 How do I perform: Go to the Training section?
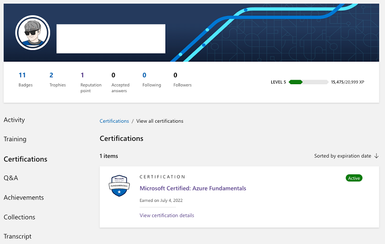15,139
